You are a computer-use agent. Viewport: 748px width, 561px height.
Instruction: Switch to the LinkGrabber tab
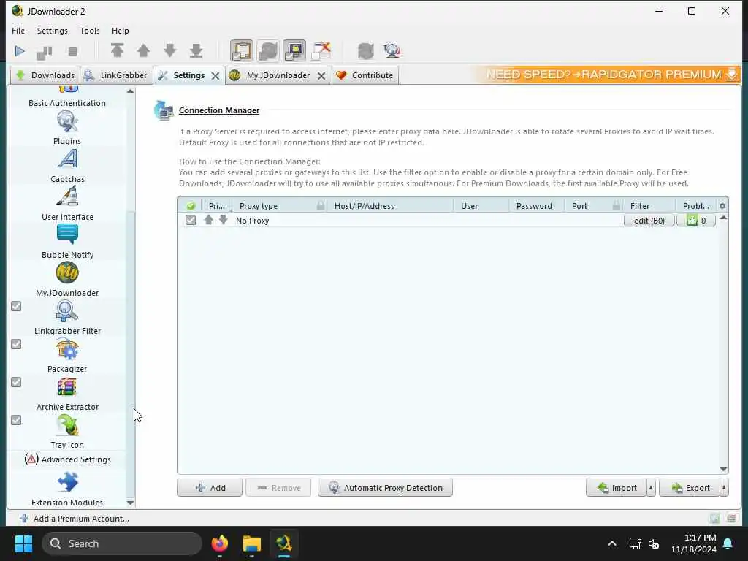tap(117, 75)
